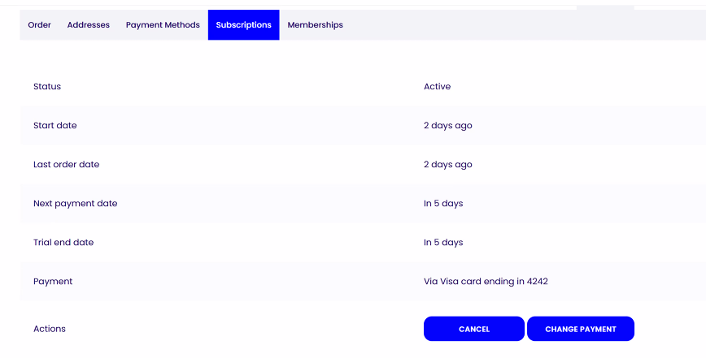Open the Order tab

pos(39,25)
